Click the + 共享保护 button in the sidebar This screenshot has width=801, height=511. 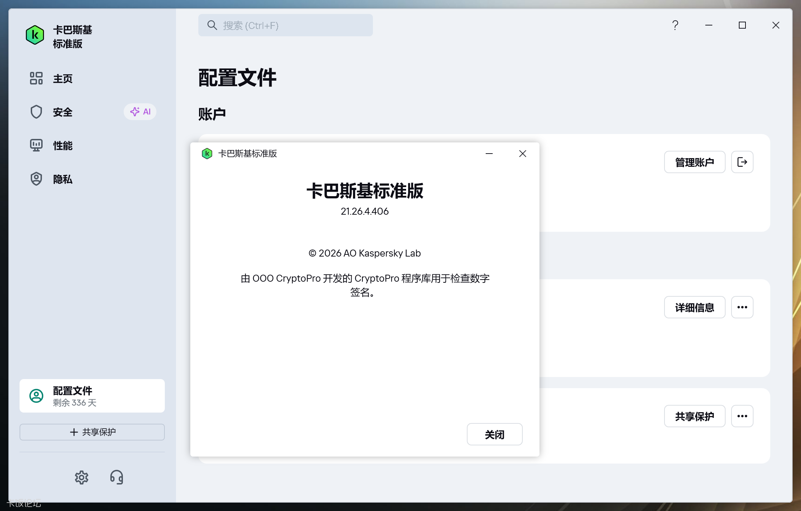tap(92, 432)
